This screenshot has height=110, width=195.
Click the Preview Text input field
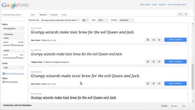(x=59, y=20)
